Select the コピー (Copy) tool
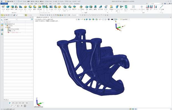Image resolution: width=172 pixels, height=110 pixels. pos(151,8)
